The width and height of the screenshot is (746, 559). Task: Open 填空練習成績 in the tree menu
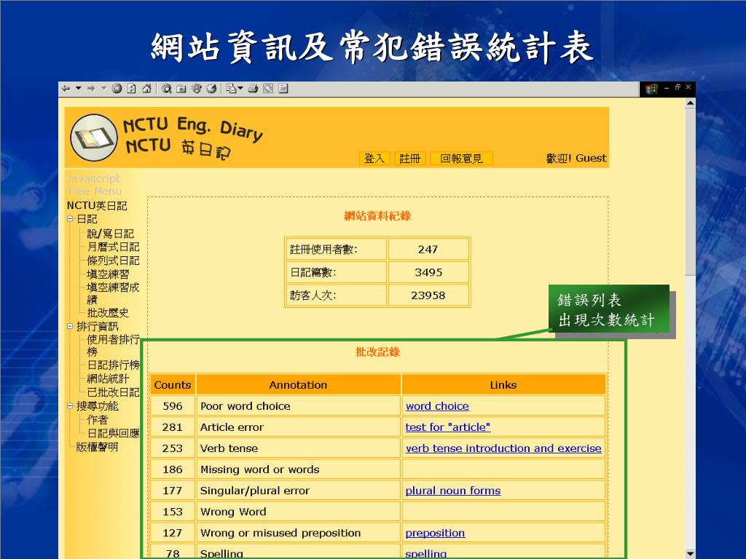click(x=113, y=293)
